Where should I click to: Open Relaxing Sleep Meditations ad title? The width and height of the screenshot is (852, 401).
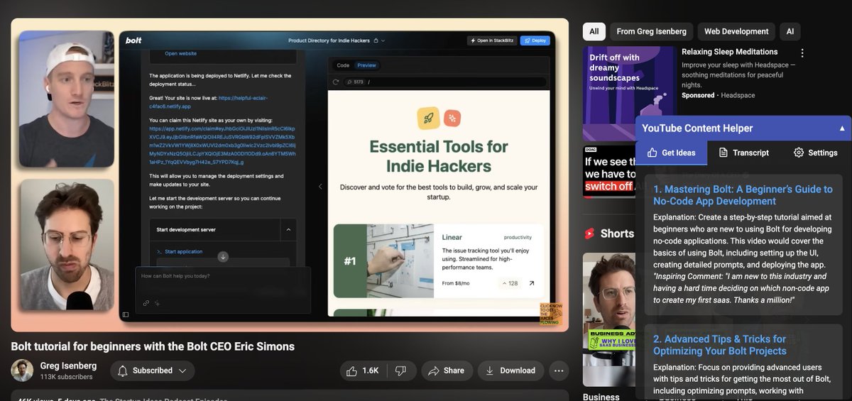[729, 52]
